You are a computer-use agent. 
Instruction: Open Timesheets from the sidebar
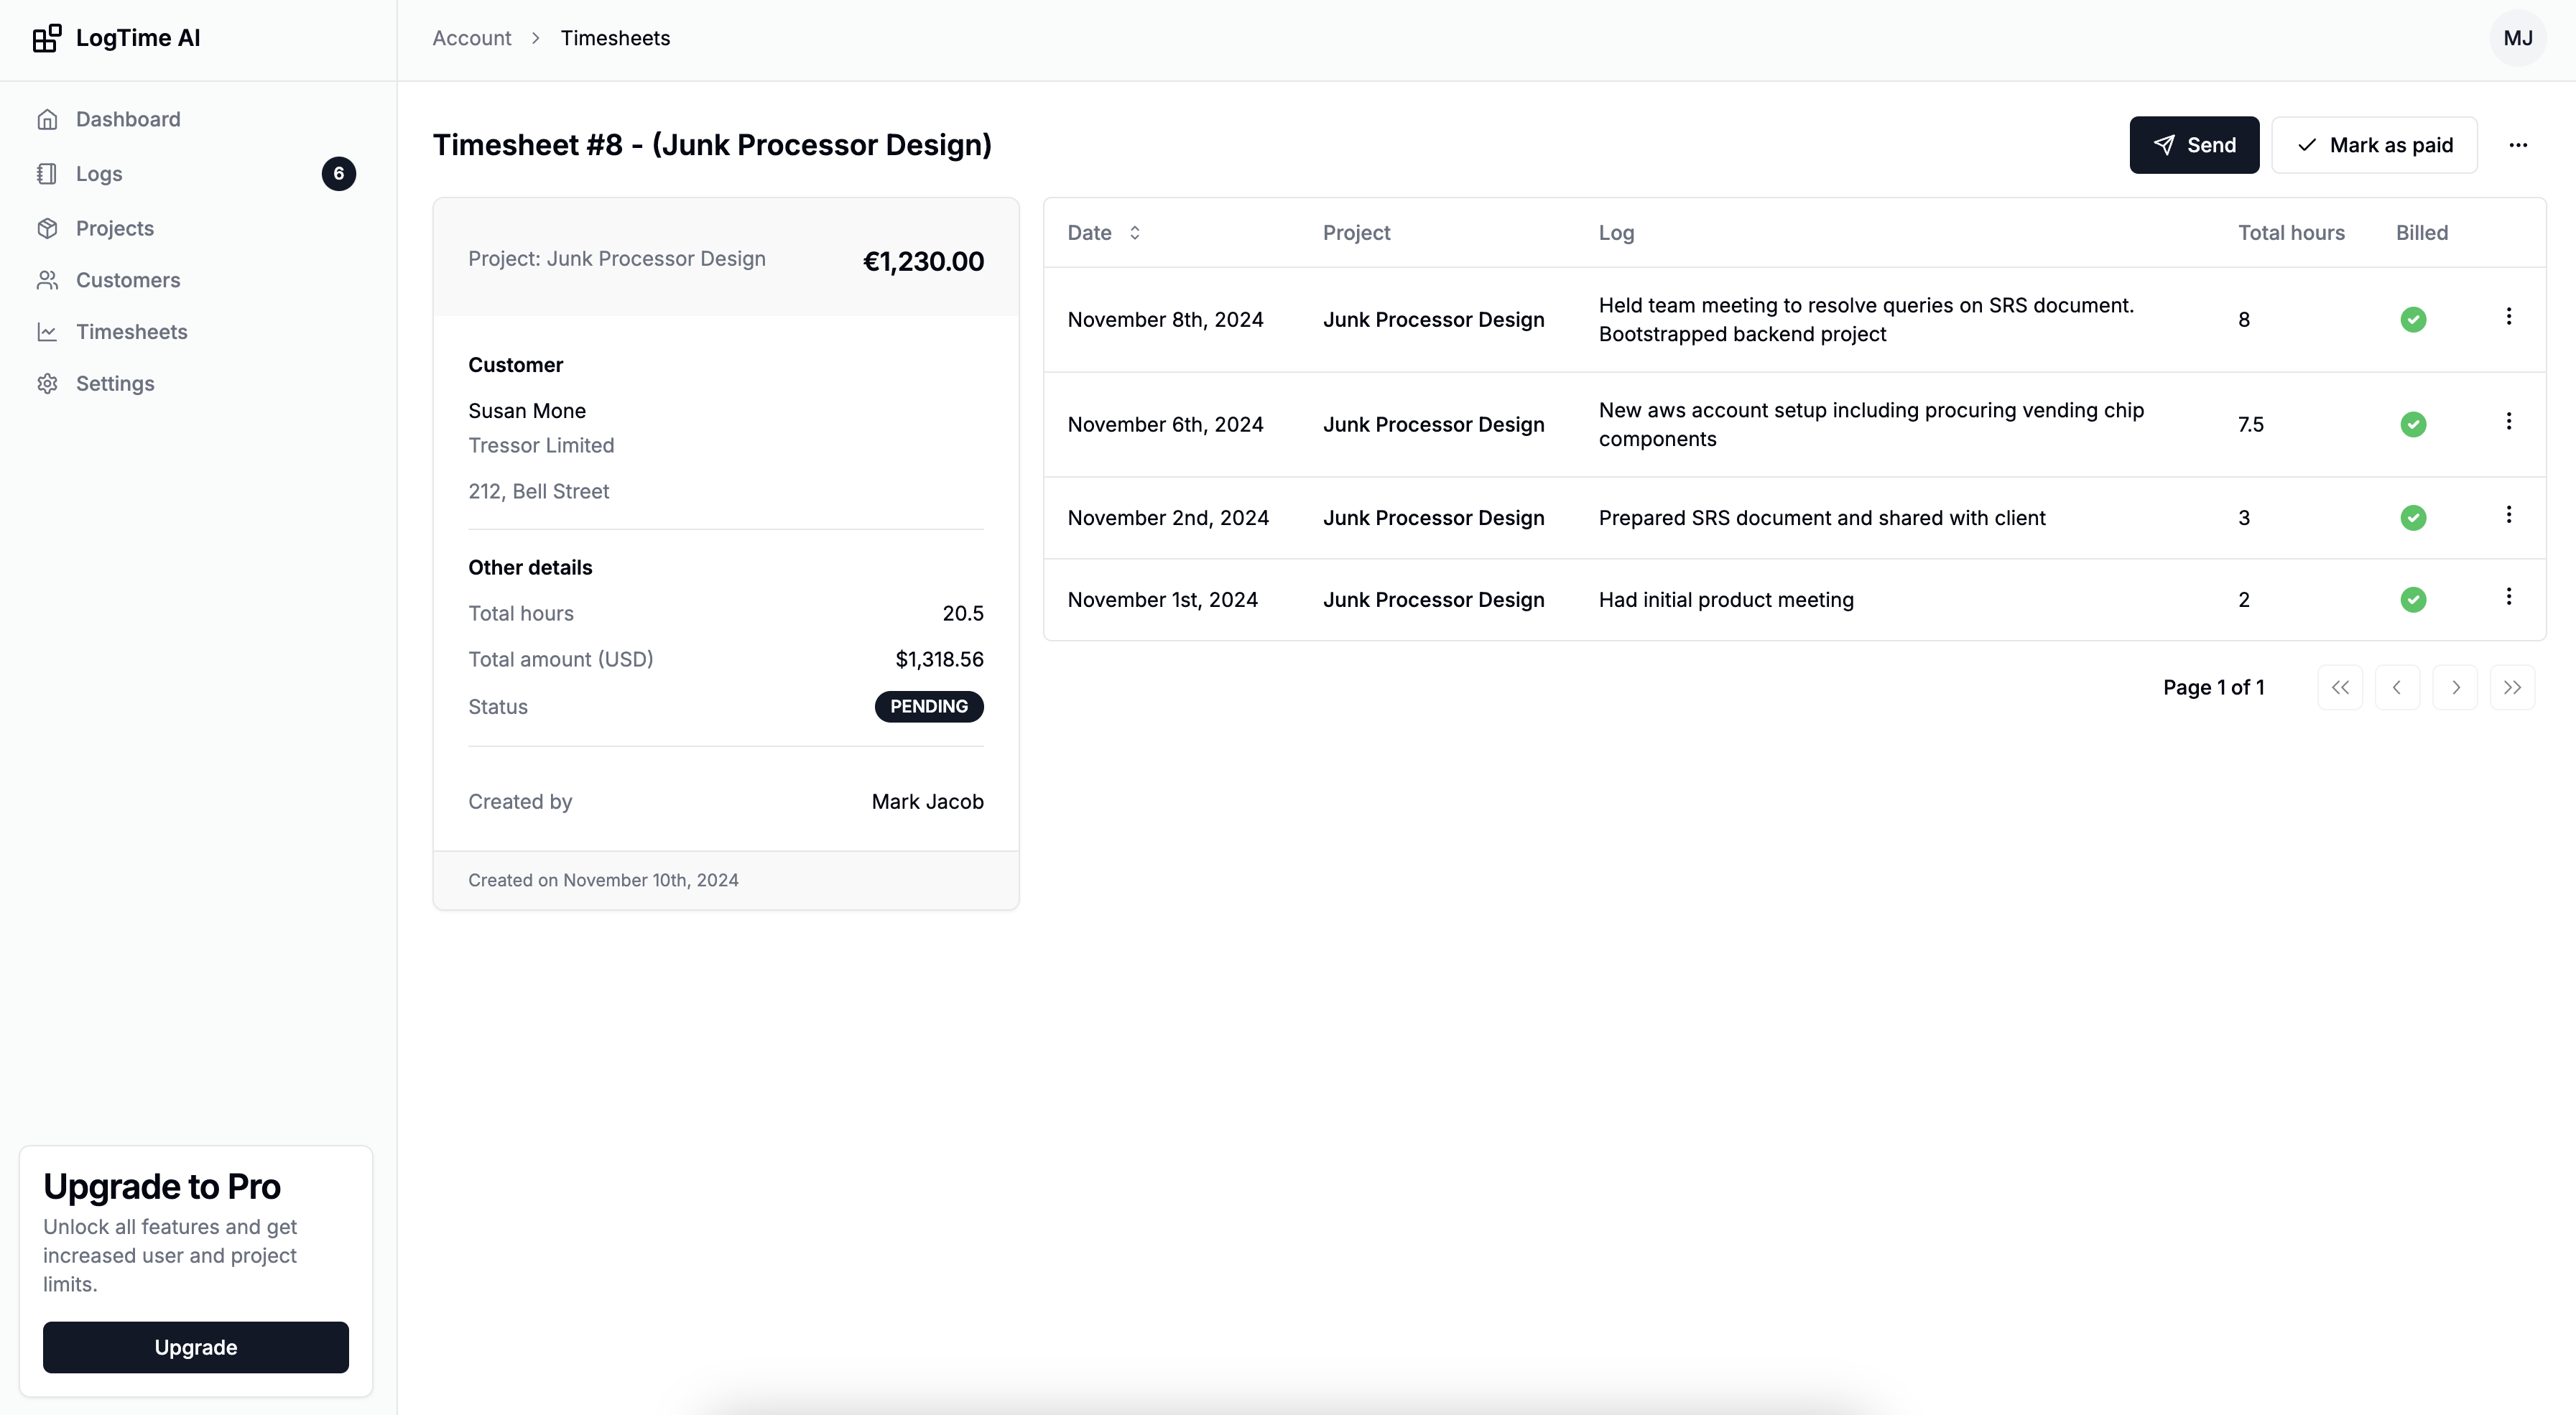pos(131,332)
